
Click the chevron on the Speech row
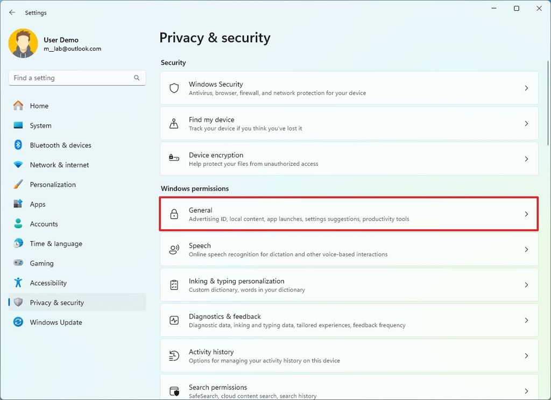pyautogui.click(x=526, y=249)
